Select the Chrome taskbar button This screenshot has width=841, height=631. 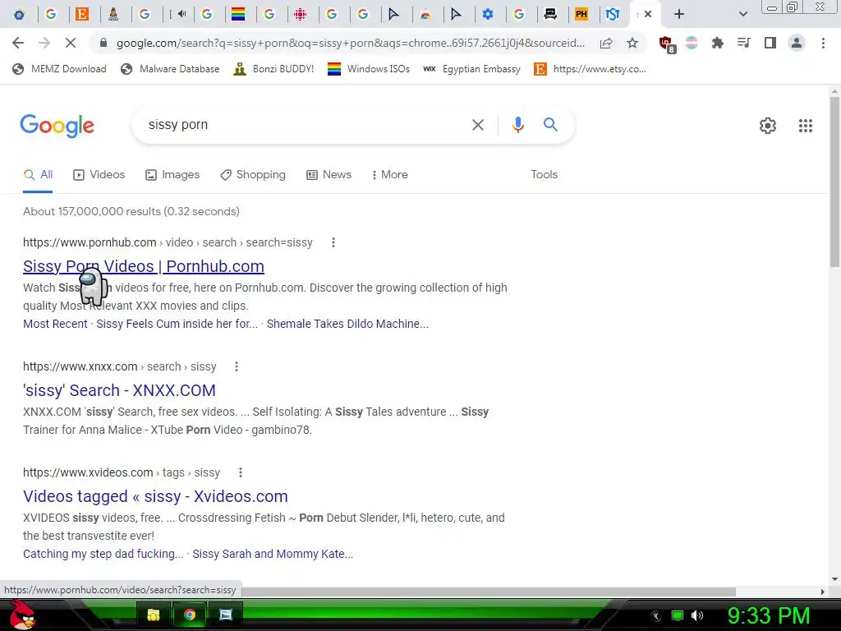[190, 615]
